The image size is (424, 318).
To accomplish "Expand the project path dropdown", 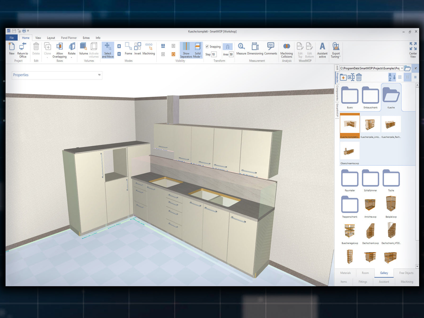I will (x=402, y=68).
